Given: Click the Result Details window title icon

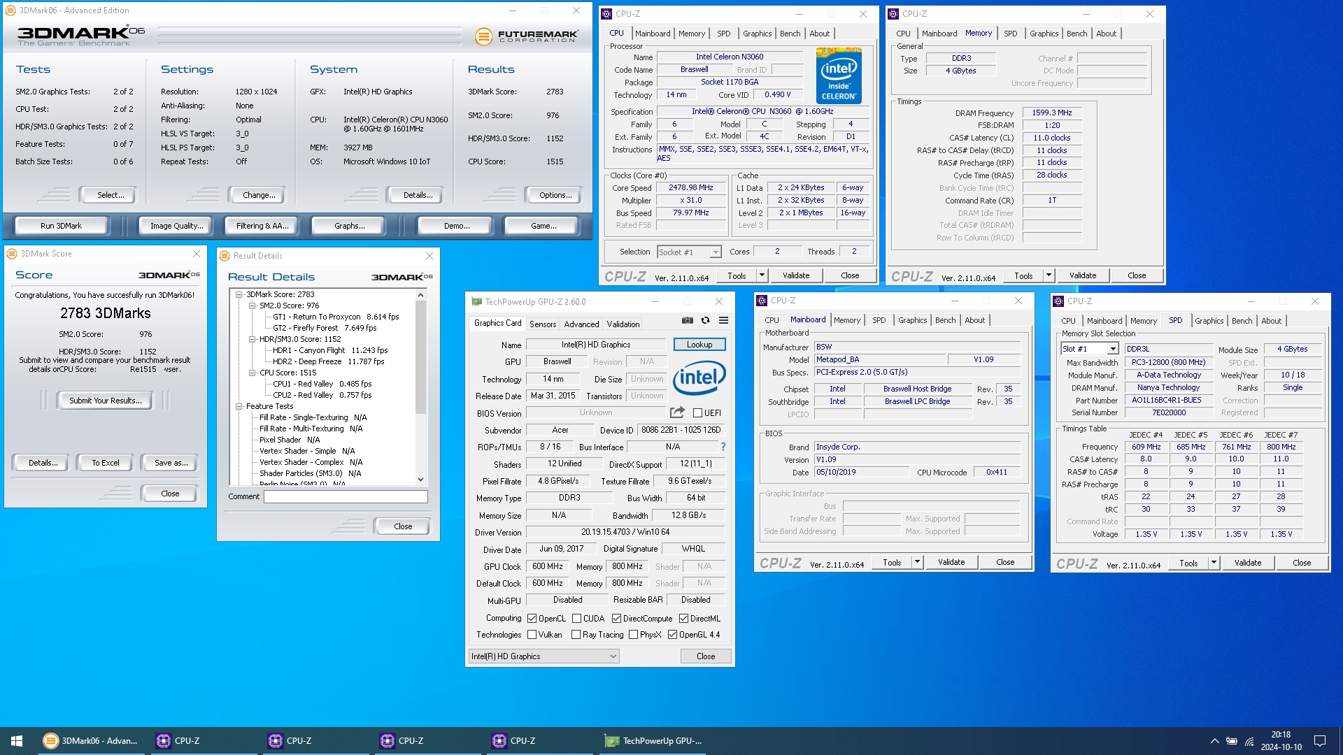Looking at the screenshot, I should [x=225, y=256].
